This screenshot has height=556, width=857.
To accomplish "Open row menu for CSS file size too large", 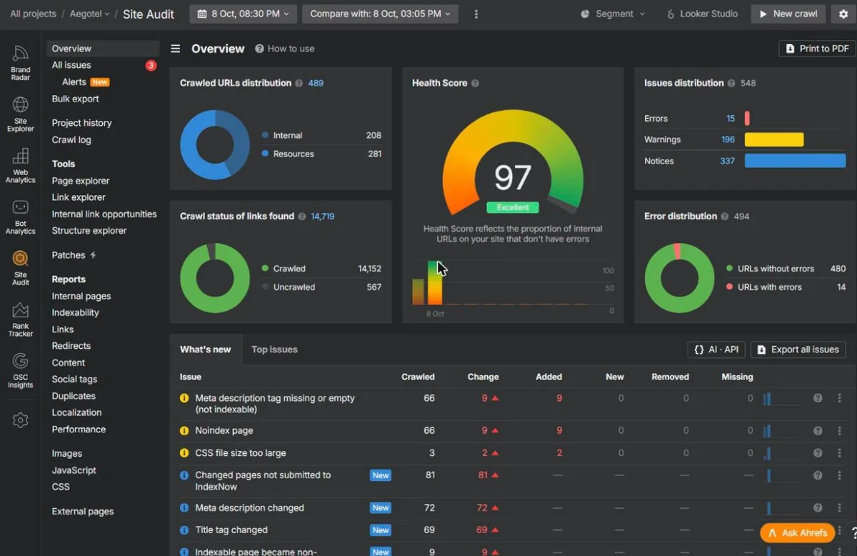I will point(839,453).
